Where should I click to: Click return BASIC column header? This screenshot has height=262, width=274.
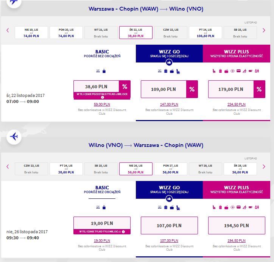tap(102, 190)
